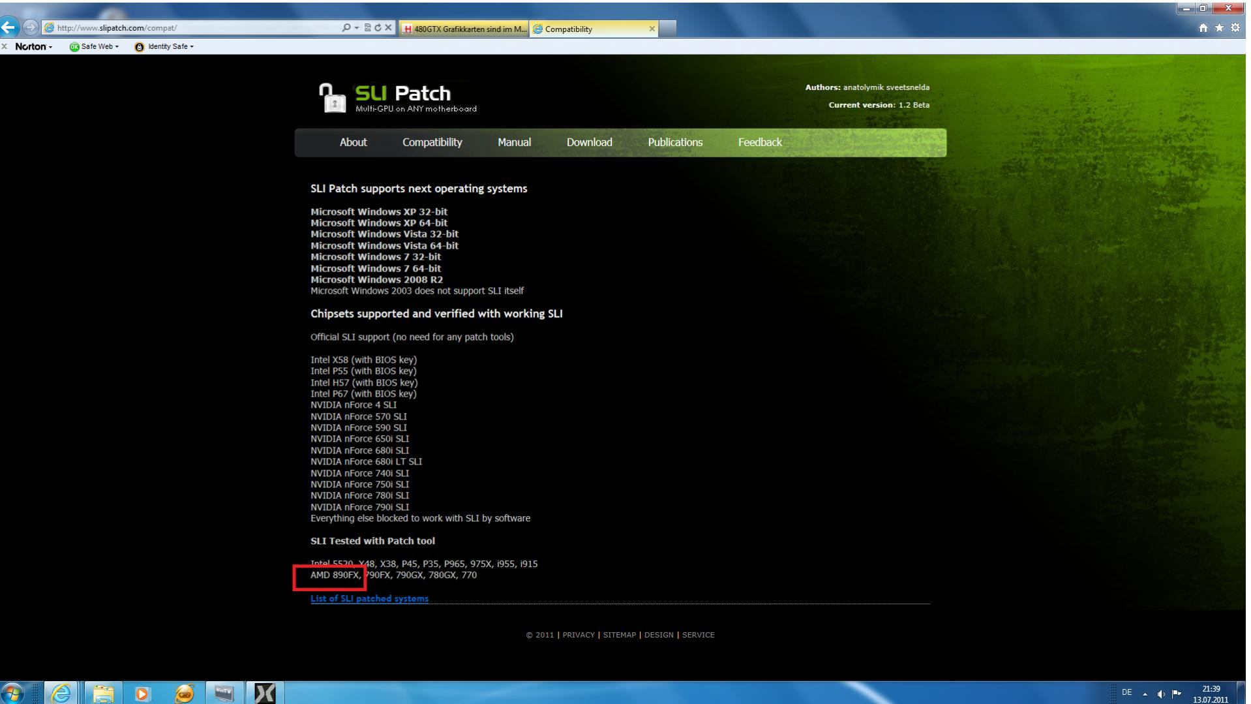Image resolution: width=1251 pixels, height=704 pixels.
Task: Click 'Authors: anatolymik sveetsnelda' text
Action: point(867,87)
